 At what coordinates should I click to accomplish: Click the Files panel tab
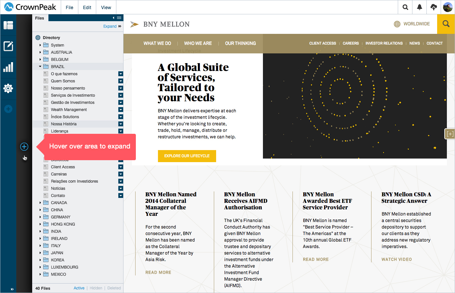[40, 18]
